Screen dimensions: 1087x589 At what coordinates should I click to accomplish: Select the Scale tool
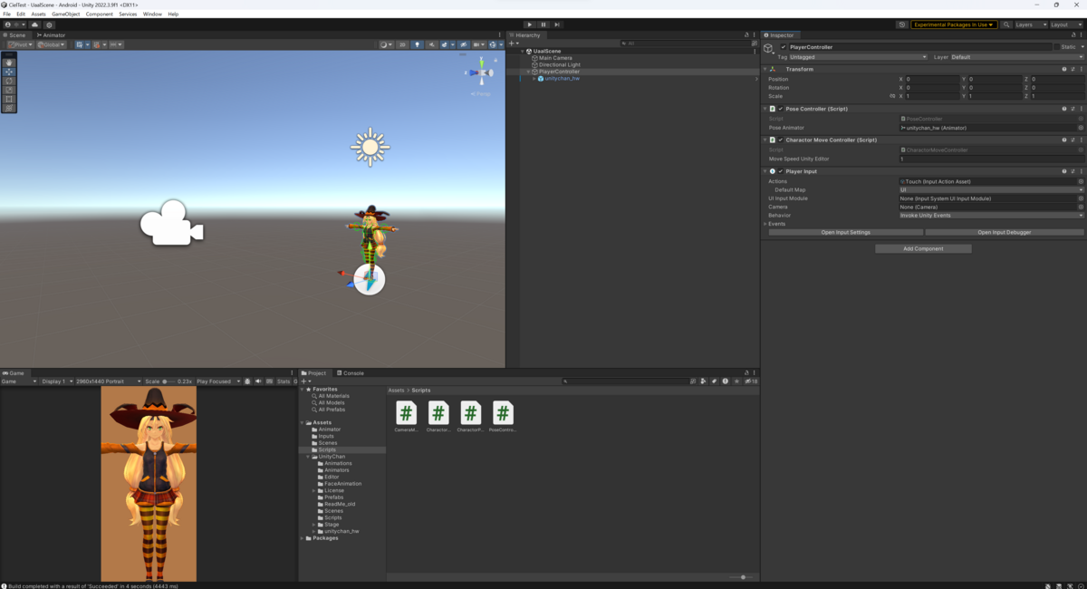(x=9, y=90)
